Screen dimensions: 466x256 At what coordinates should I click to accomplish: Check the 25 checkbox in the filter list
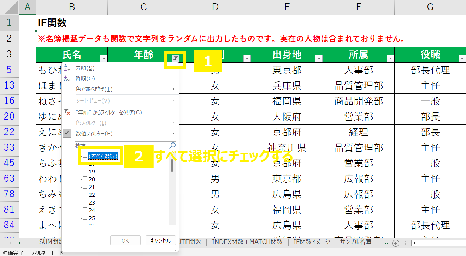85,218
